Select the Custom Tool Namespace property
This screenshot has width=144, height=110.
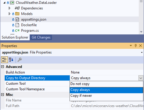pyautogui.click(x=37, y=89)
